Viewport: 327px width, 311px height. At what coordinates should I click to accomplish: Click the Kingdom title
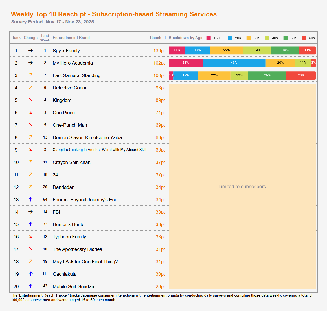tap(62, 100)
